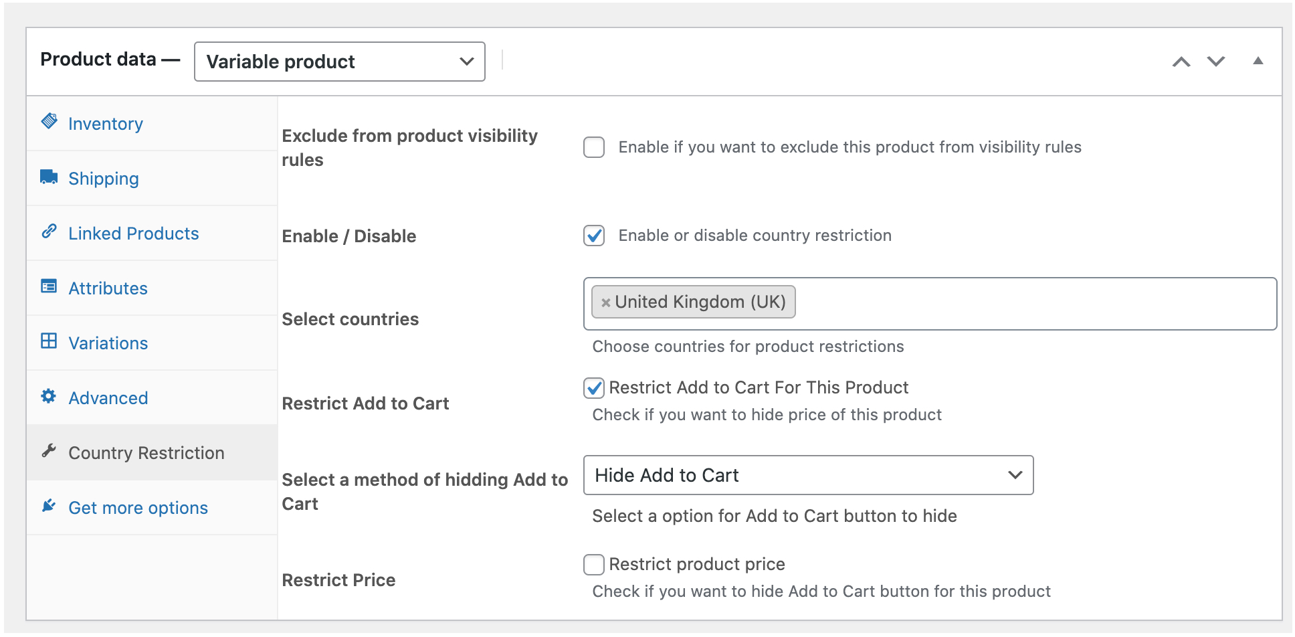Click the Get more options plug icon
This screenshot has height=637, width=1295.
click(49, 506)
